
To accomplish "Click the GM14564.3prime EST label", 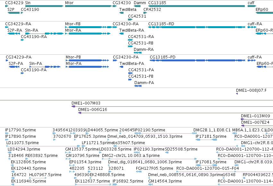I will click(x=165, y=181).
